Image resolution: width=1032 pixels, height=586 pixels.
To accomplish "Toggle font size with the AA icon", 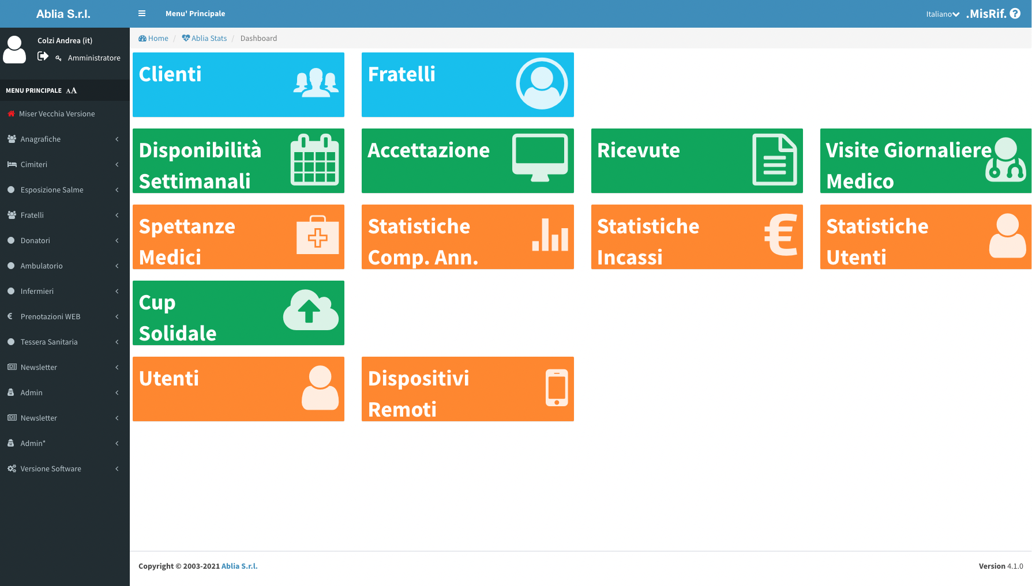I will tap(72, 90).
